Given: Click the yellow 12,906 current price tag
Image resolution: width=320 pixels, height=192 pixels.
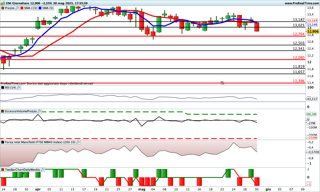Looking at the screenshot, I should 312,31.
